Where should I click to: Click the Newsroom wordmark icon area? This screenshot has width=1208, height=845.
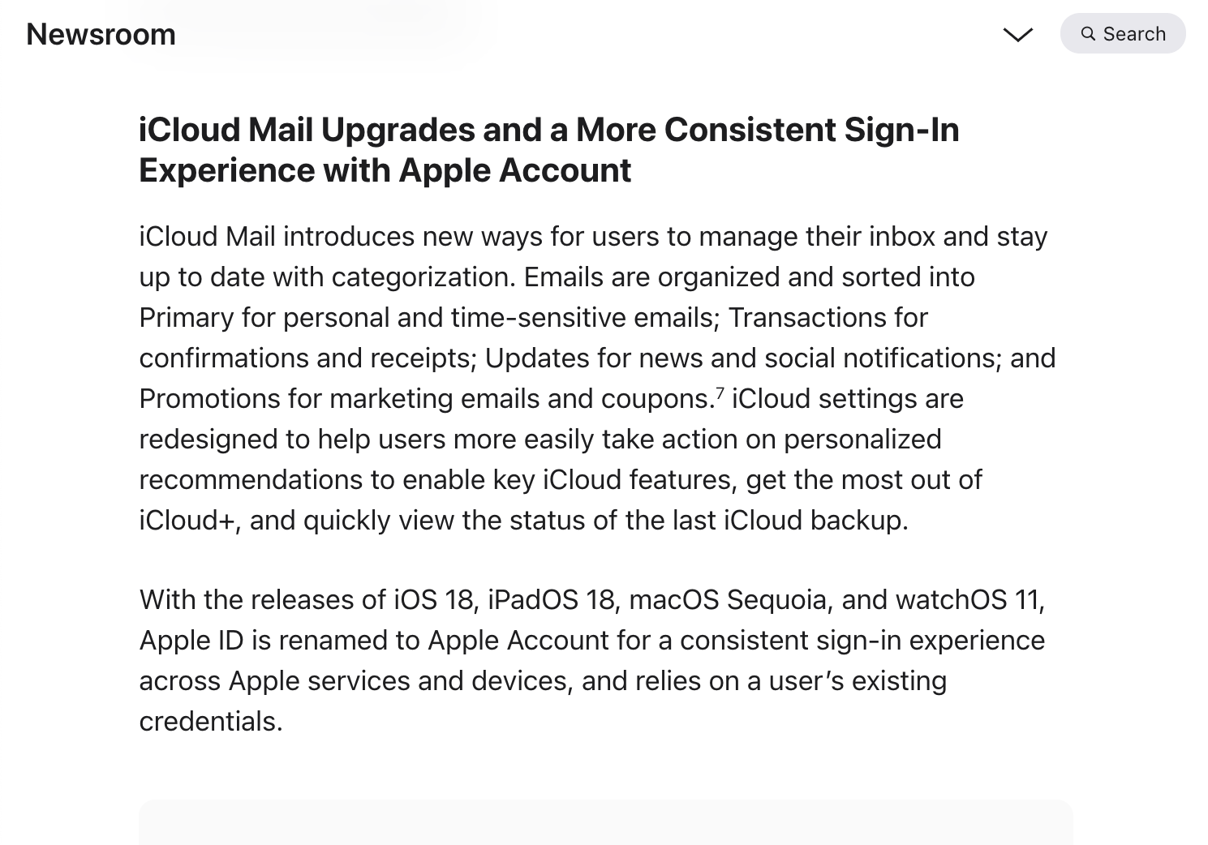pyautogui.click(x=100, y=34)
